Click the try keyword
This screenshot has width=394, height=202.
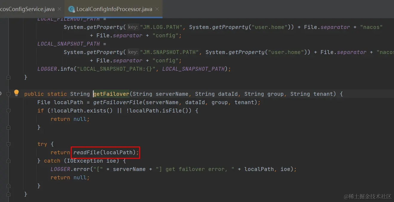[x=42, y=144]
